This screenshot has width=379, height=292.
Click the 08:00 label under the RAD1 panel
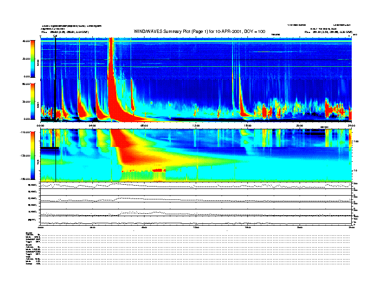(144, 125)
